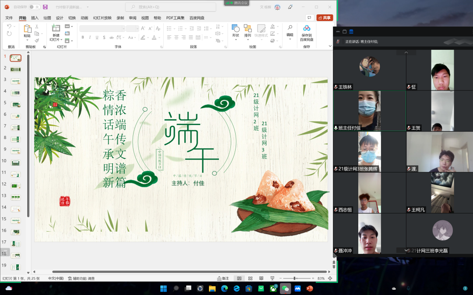Toggle Normal view button in status bar
The width and height of the screenshot is (473, 295).
[239, 278]
